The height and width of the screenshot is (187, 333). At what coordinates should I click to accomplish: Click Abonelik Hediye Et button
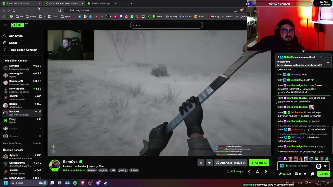pyautogui.click(x=231, y=163)
